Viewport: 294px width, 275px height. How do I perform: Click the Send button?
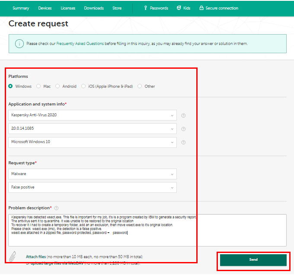pyautogui.click(x=253, y=260)
